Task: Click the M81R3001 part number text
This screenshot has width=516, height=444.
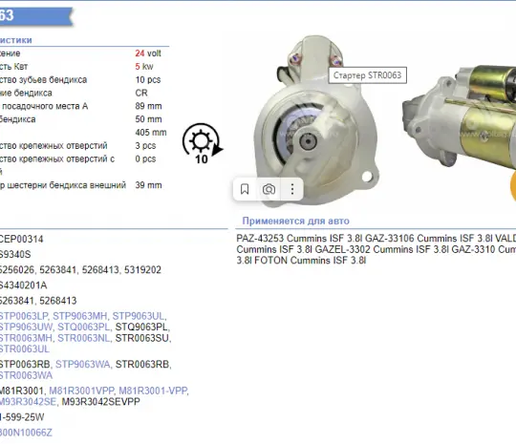Action: [x=21, y=391]
